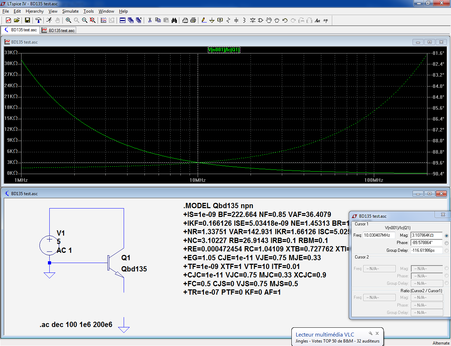The image size is (451, 346).
Task: Select the Draw Wire pencil tool
Action: [204, 20]
